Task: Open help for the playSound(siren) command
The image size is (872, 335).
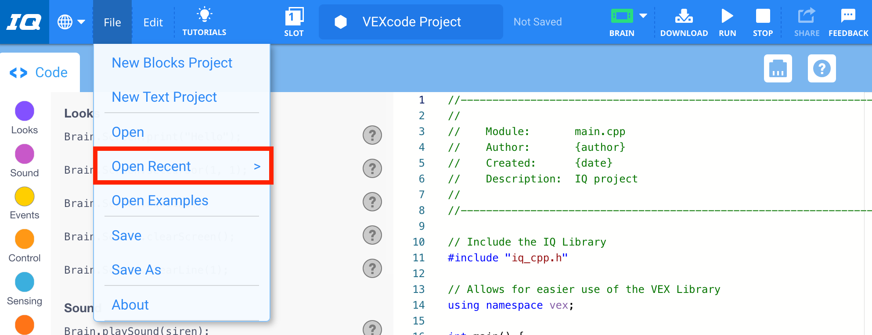Action: coord(372,328)
